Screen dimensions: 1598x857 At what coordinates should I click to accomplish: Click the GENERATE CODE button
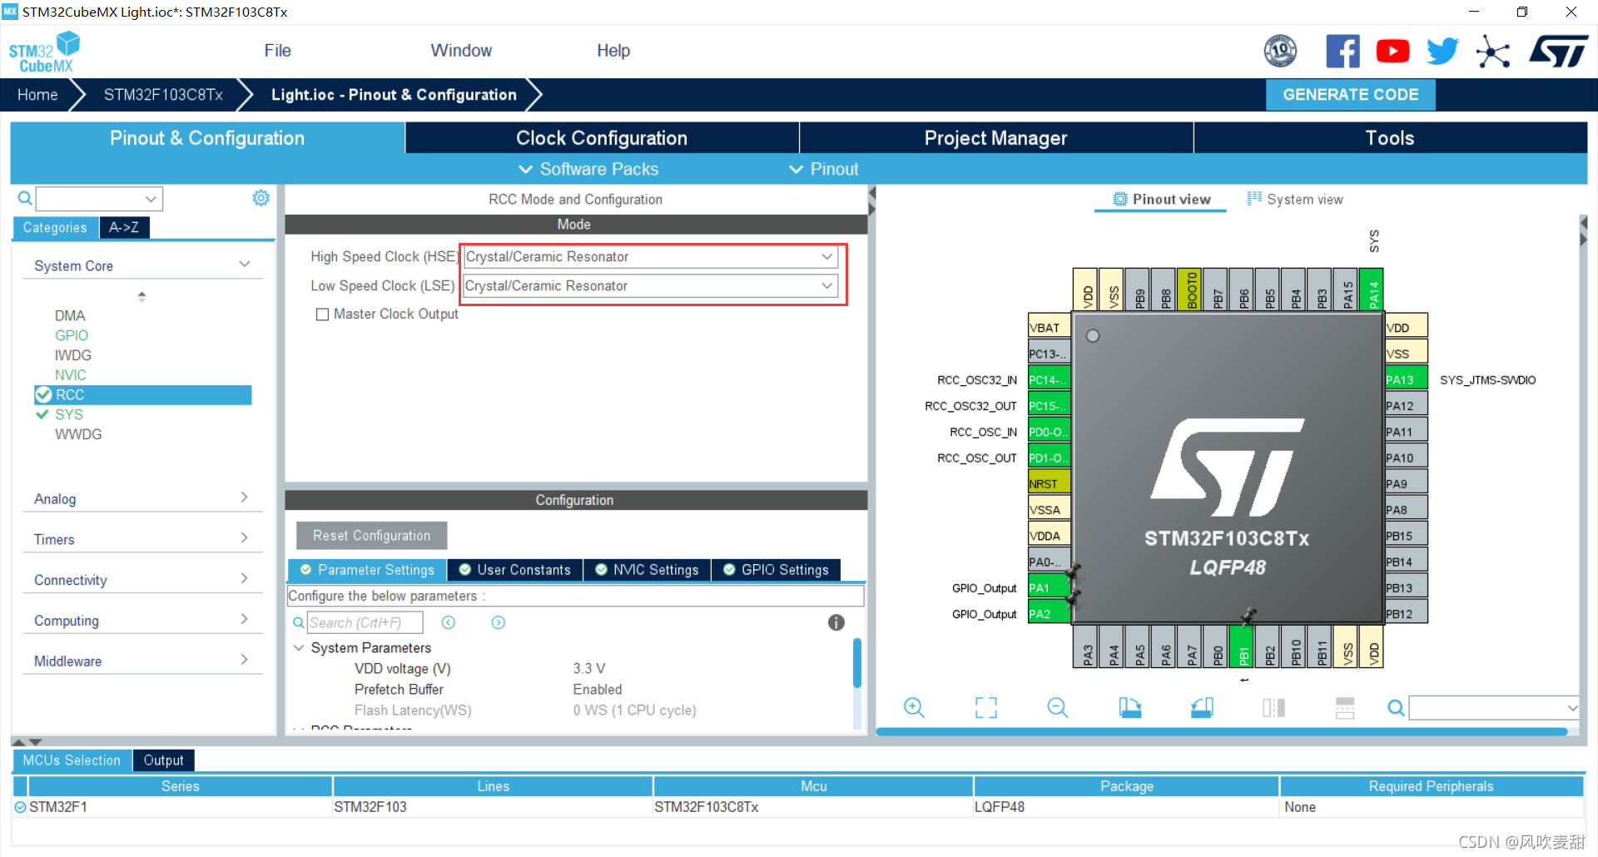click(1350, 95)
